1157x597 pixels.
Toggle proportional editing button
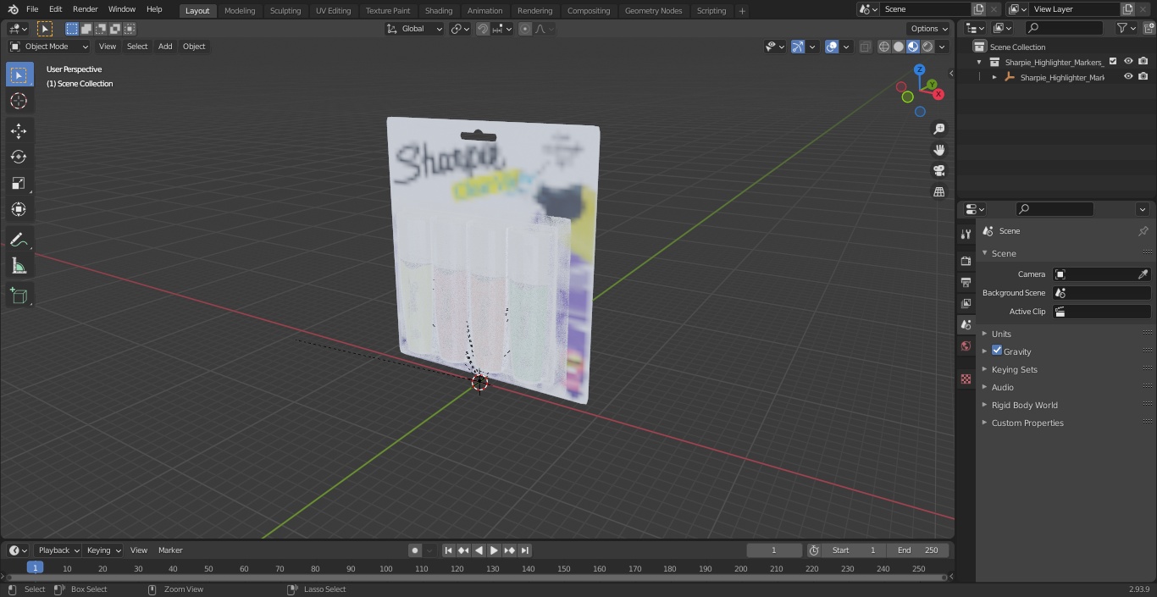coord(525,29)
